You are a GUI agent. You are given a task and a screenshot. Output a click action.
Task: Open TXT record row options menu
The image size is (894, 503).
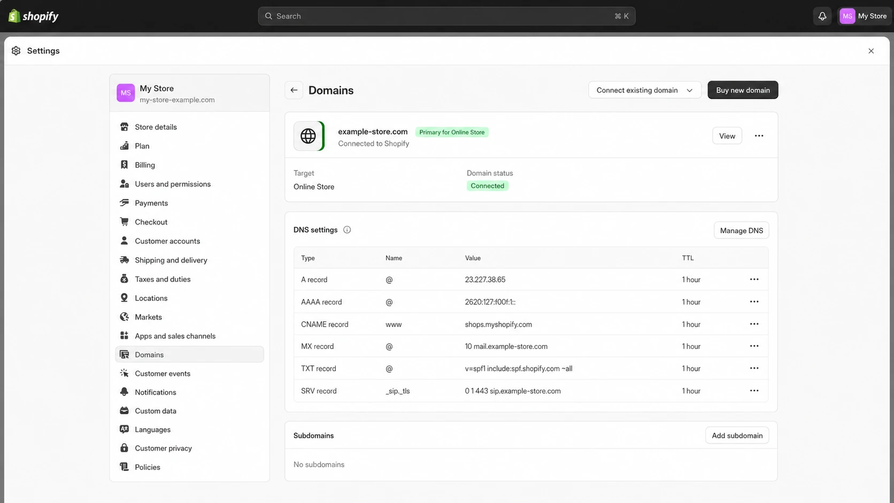754,368
